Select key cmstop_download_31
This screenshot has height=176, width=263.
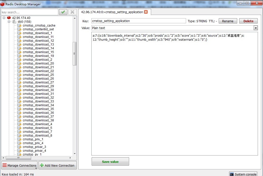(38, 94)
